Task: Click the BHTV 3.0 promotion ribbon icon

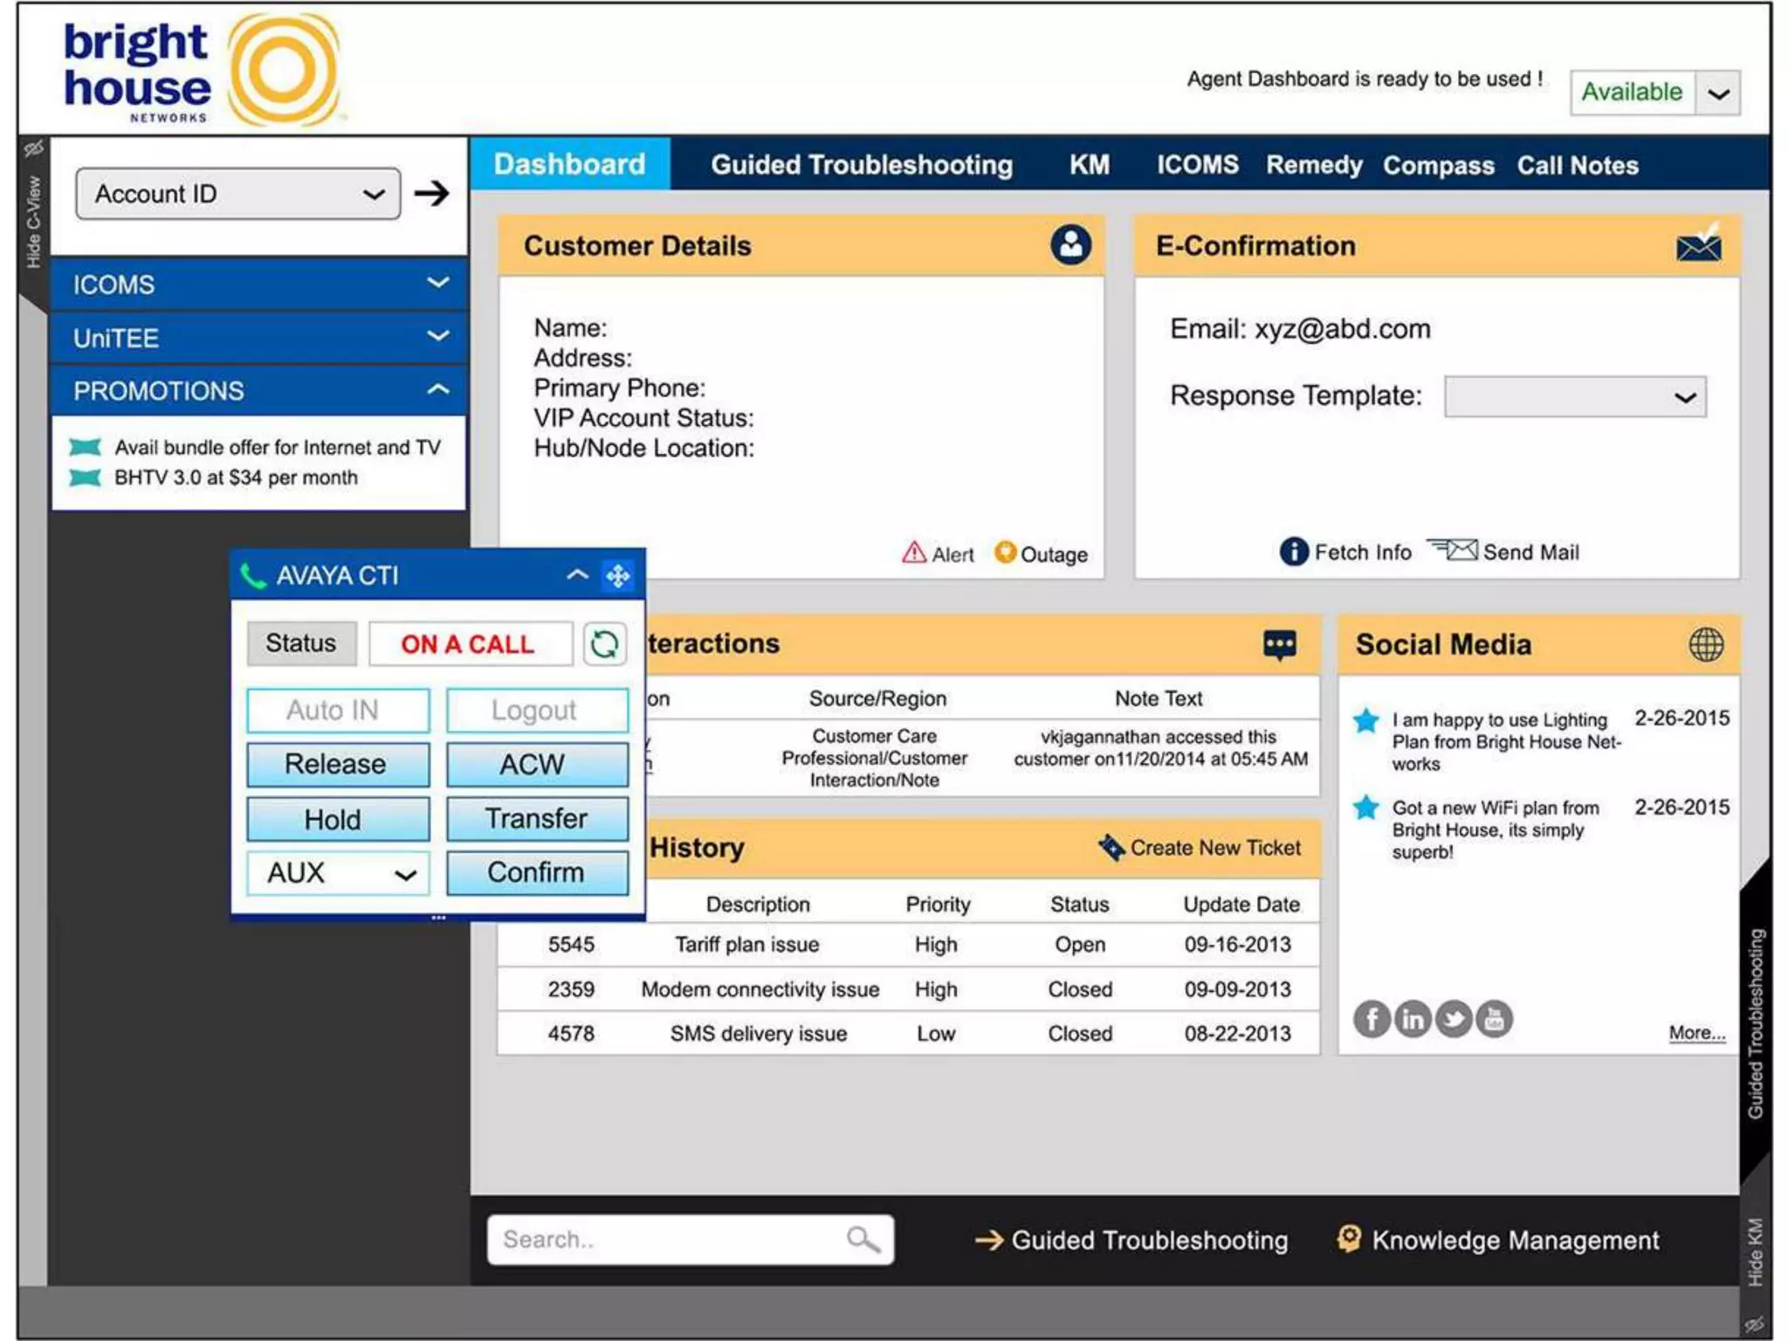Action: tap(85, 478)
